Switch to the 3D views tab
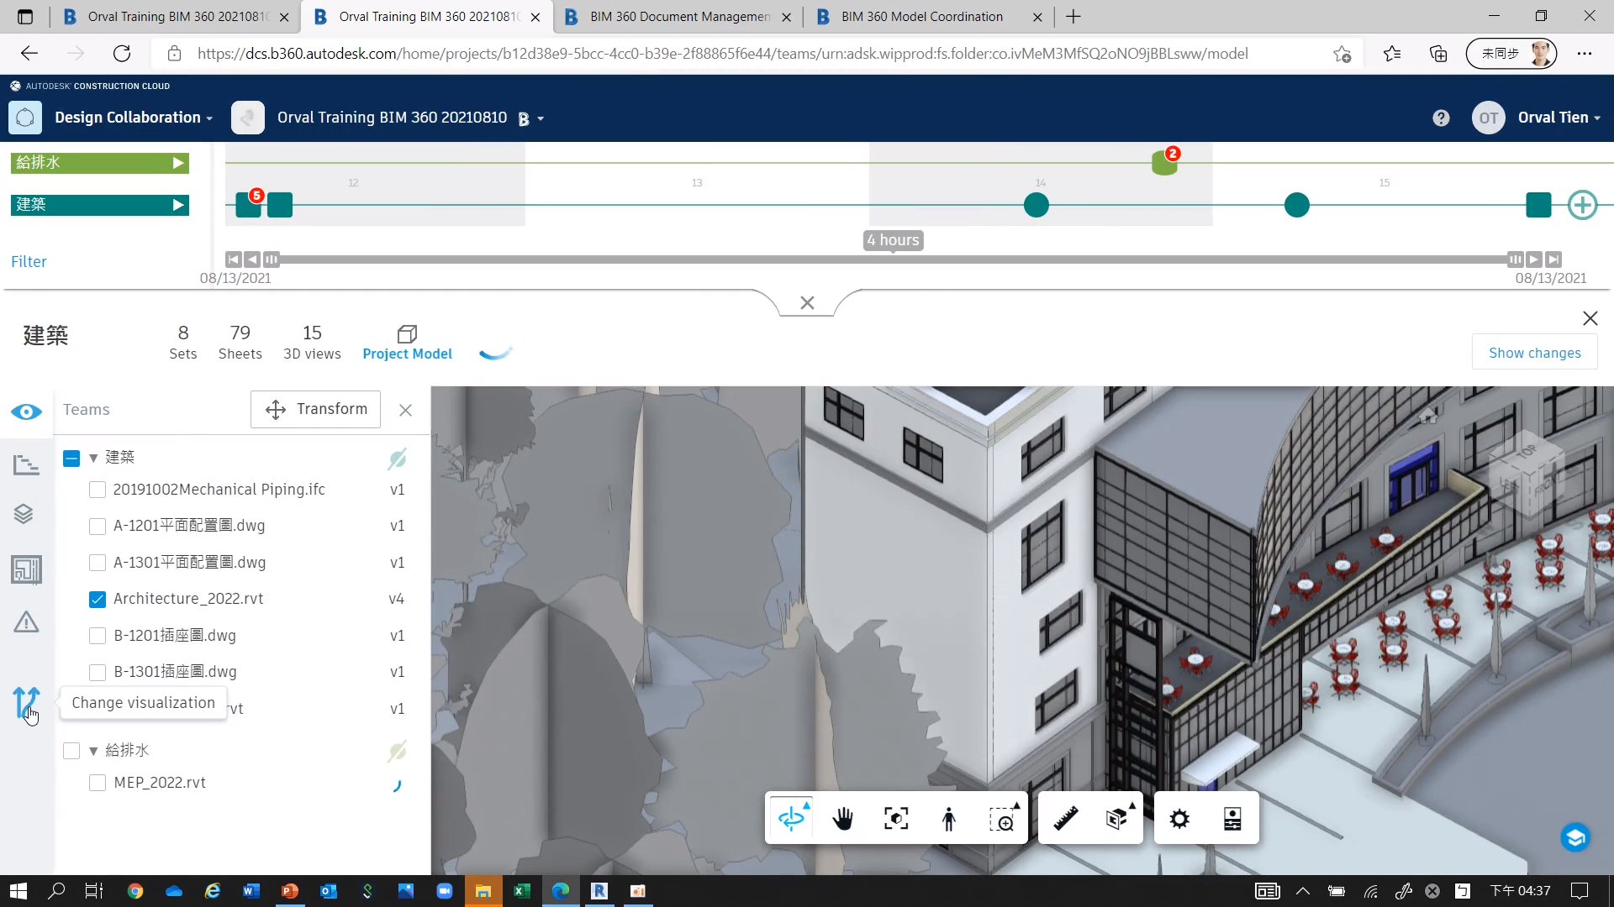 pyautogui.click(x=312, y=341)
